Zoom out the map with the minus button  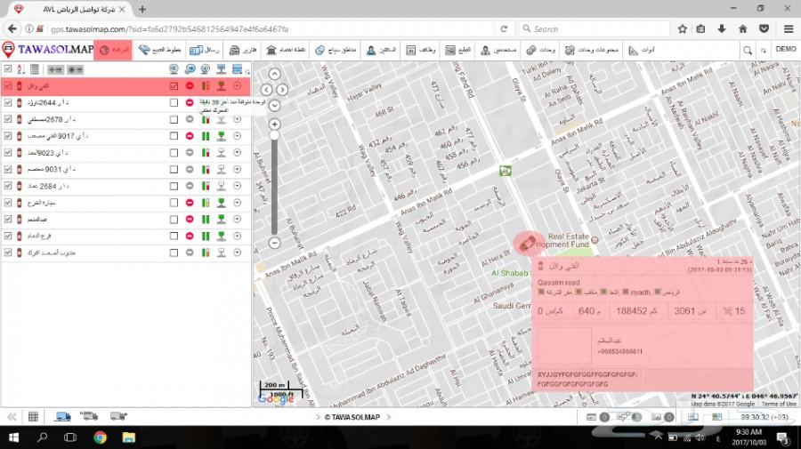pyautogui.click(x=274, y=243)
